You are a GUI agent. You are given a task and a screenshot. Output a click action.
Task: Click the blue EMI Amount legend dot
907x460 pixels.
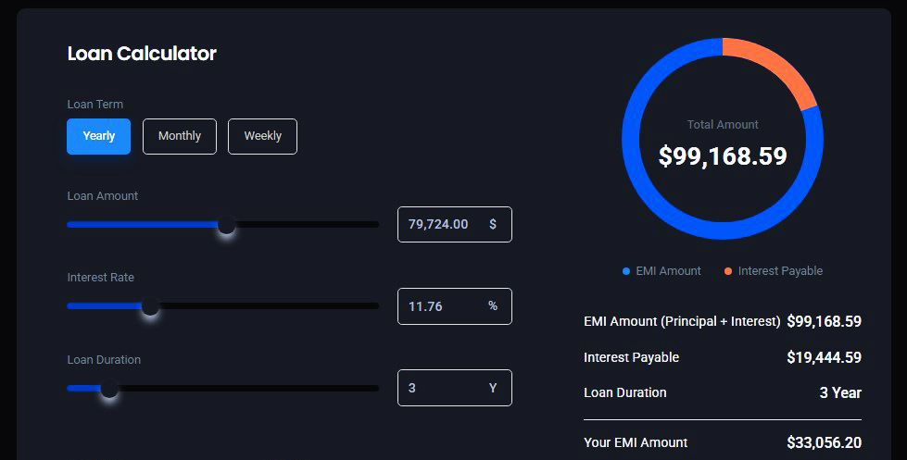626,271
